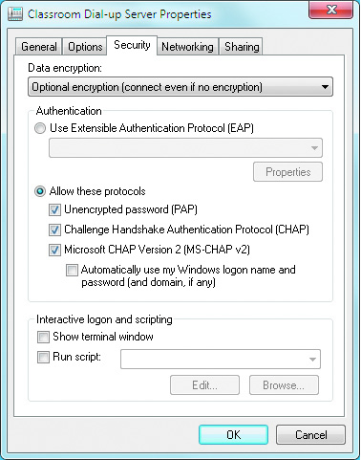Choose the Allow these protocols radio button
This screenshot has width=361, height=460.
pos(40,191)
